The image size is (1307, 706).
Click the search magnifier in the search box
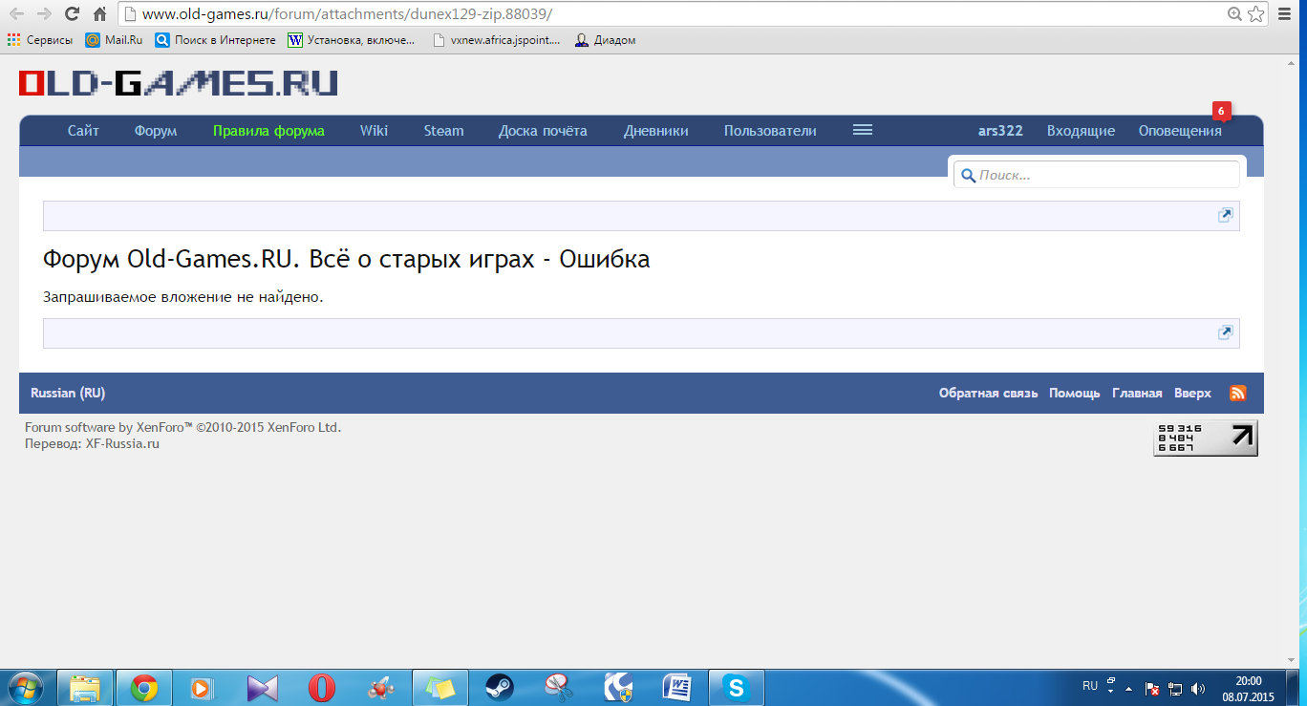[969, 175]
